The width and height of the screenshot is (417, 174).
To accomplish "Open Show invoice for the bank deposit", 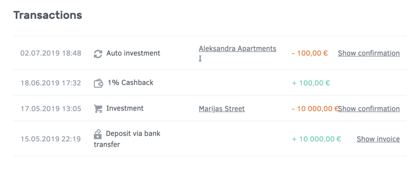I will point(378,139).
